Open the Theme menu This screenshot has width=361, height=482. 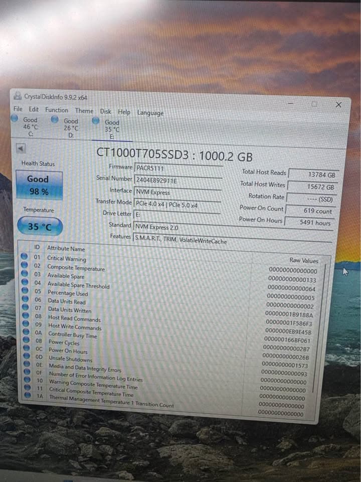(x=84, y=110)
